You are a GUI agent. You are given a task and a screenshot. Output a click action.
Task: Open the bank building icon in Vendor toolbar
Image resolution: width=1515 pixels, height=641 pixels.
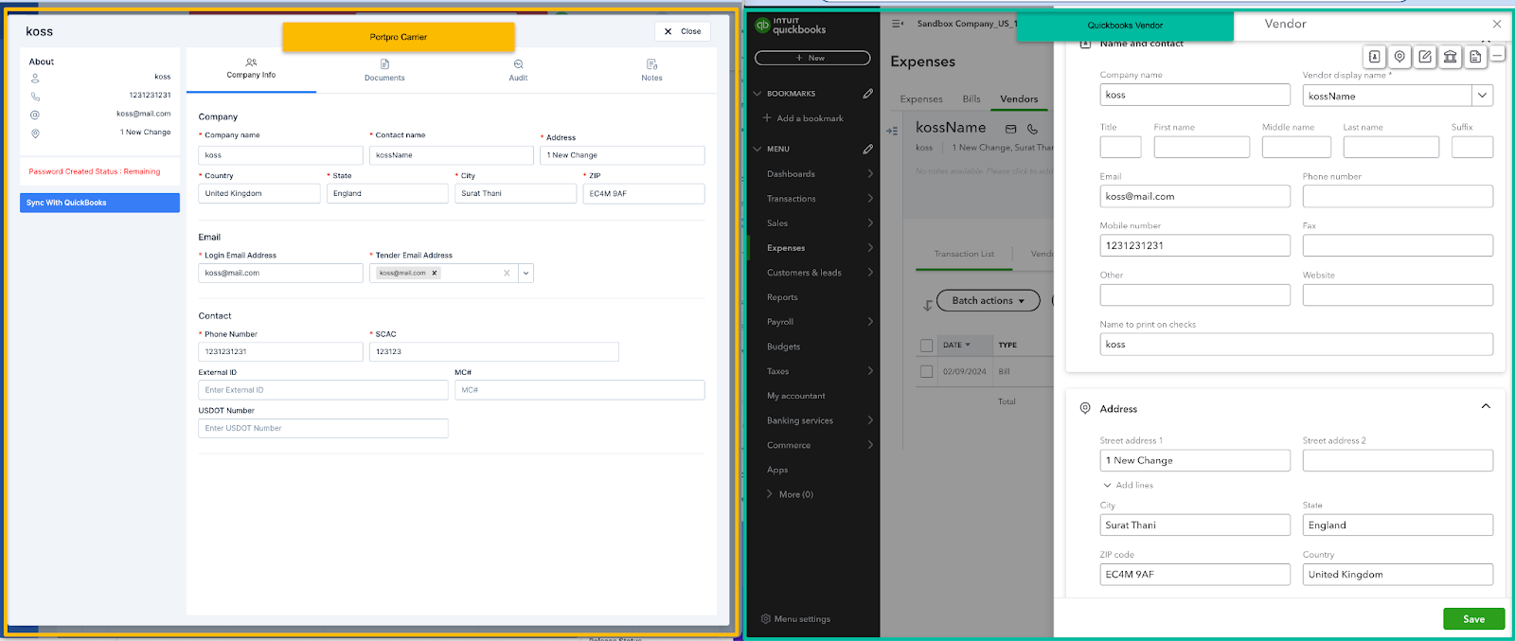tap(1450, 57)
